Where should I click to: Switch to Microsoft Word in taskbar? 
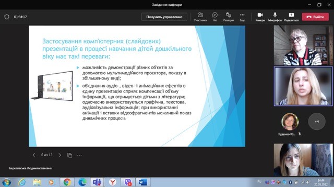click(x=143, y=182)
